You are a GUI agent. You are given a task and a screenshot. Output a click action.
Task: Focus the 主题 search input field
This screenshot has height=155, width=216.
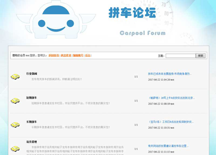click(180, 56)
